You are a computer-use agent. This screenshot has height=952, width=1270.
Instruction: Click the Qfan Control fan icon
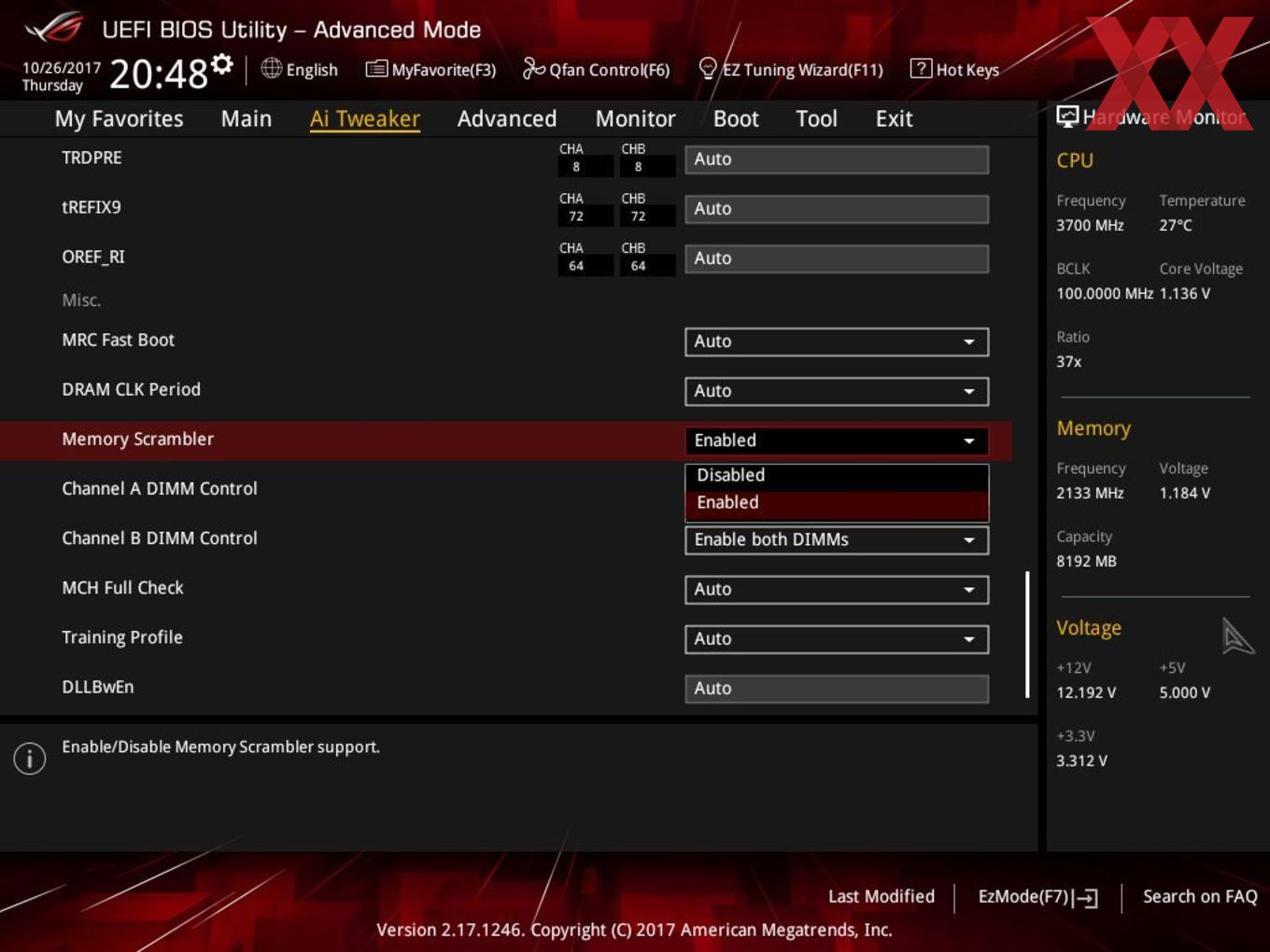(533, 68)
